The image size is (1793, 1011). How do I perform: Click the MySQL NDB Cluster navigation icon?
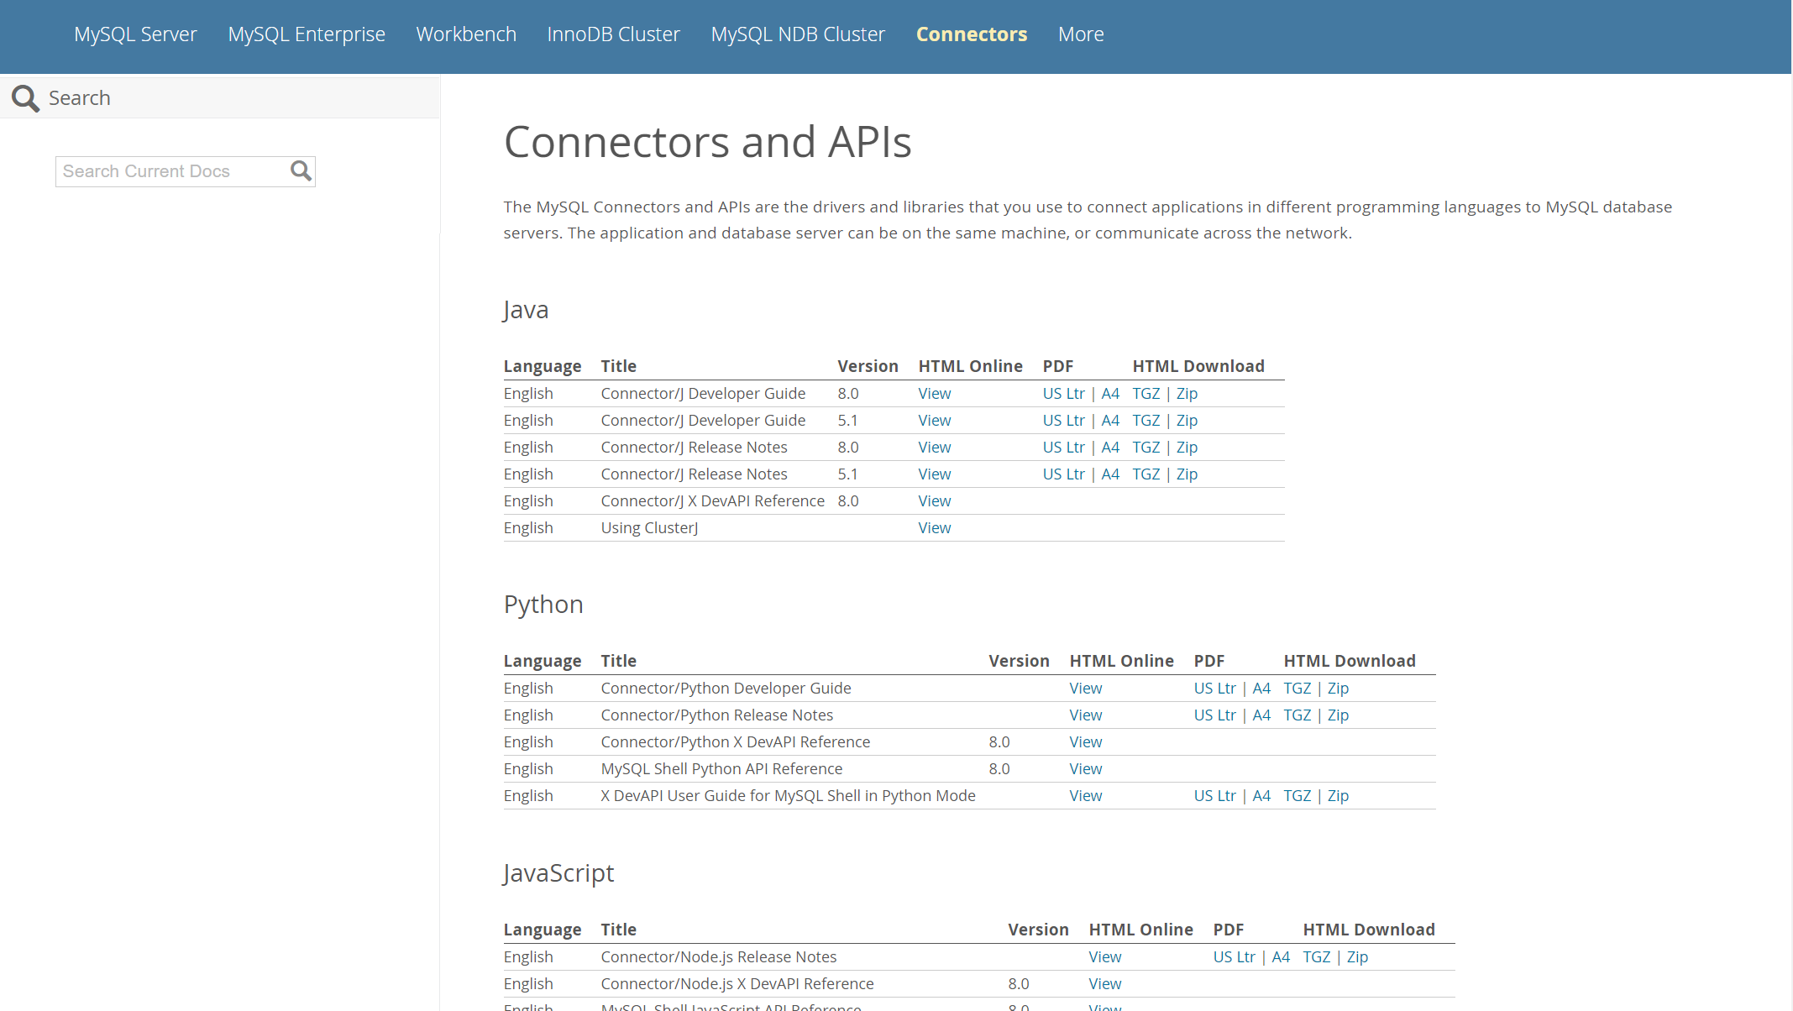click(x=798, y=34)
